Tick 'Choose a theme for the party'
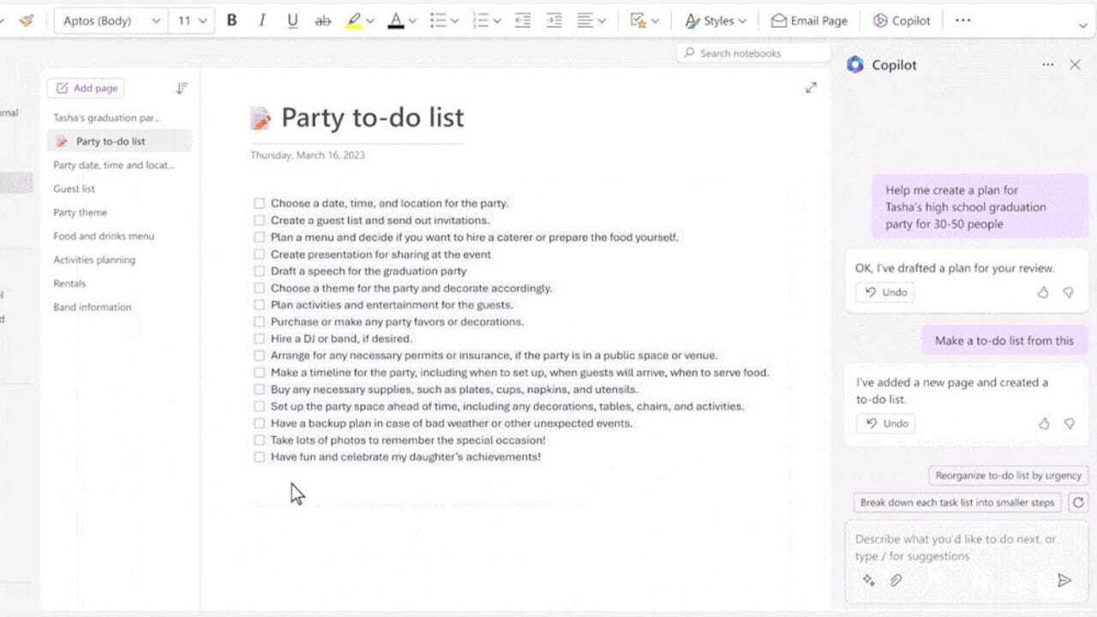1097x617 pixels. (x=259, y=288)
